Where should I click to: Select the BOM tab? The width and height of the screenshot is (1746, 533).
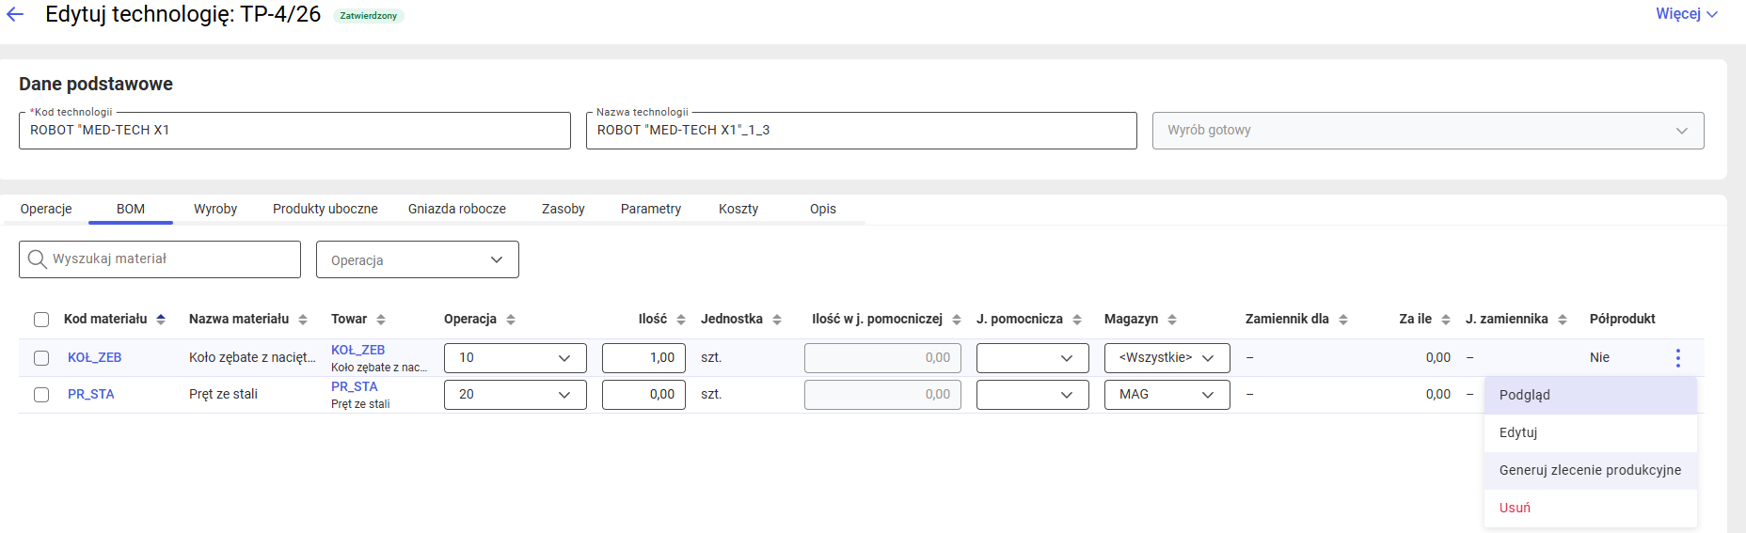click(x=131, y=209)
